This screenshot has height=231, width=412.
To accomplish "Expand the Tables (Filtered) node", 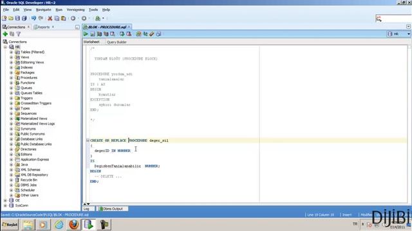I will point(12,52).
